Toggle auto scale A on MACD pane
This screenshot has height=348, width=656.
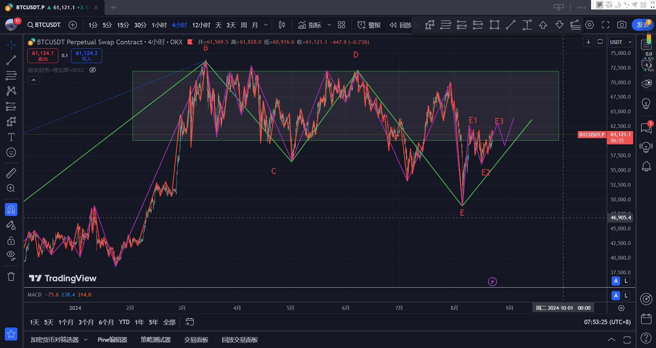(616, 296)
